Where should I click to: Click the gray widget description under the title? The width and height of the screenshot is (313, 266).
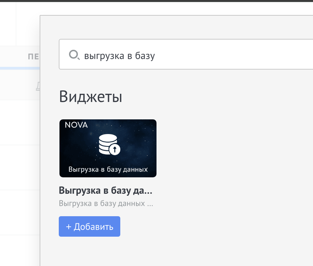(106, 204)
